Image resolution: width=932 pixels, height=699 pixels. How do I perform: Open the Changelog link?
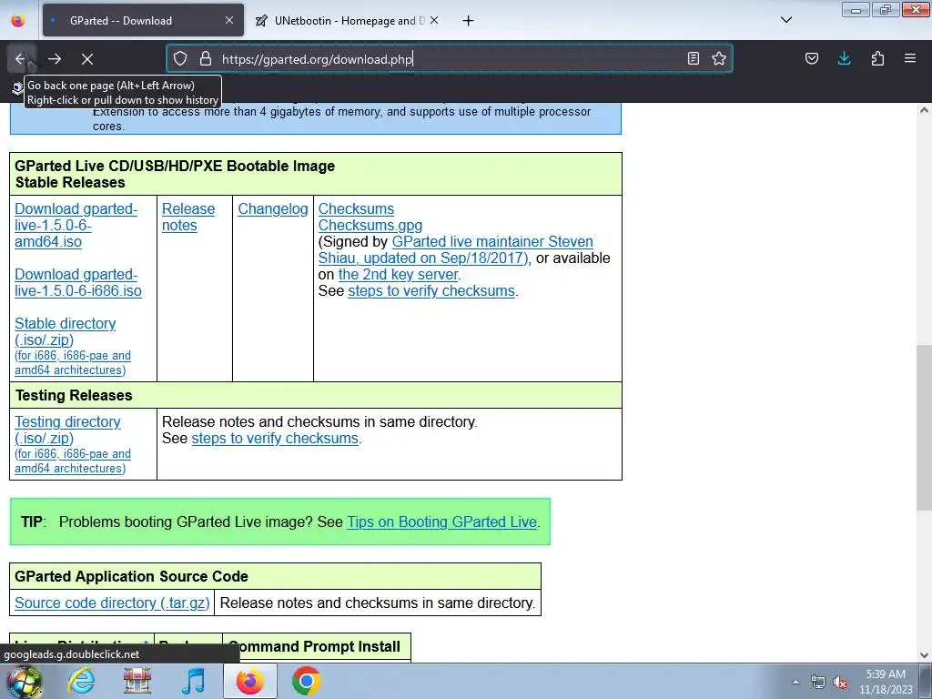point(273,209)
